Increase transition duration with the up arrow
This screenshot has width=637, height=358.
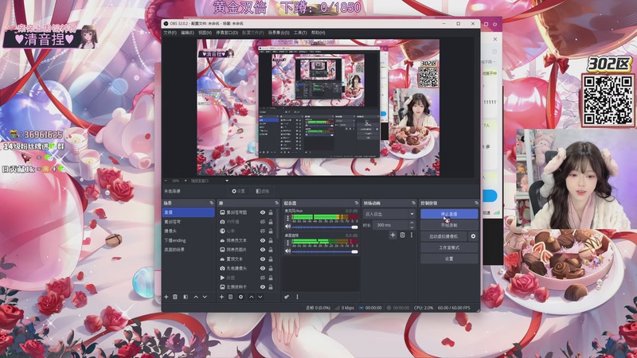(x=412, y=223)
